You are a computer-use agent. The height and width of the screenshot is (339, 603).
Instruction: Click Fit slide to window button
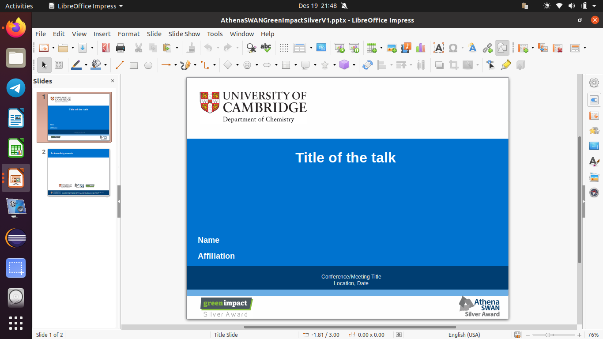click(517, 335)
